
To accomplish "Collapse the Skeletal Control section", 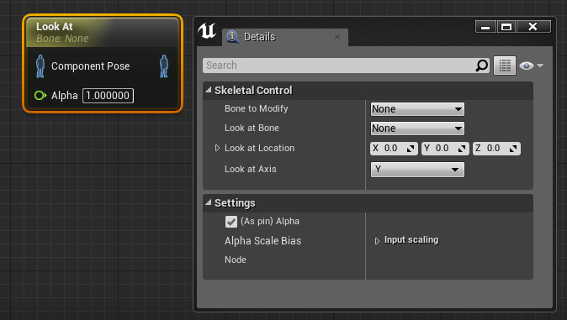I will point(209,90).
